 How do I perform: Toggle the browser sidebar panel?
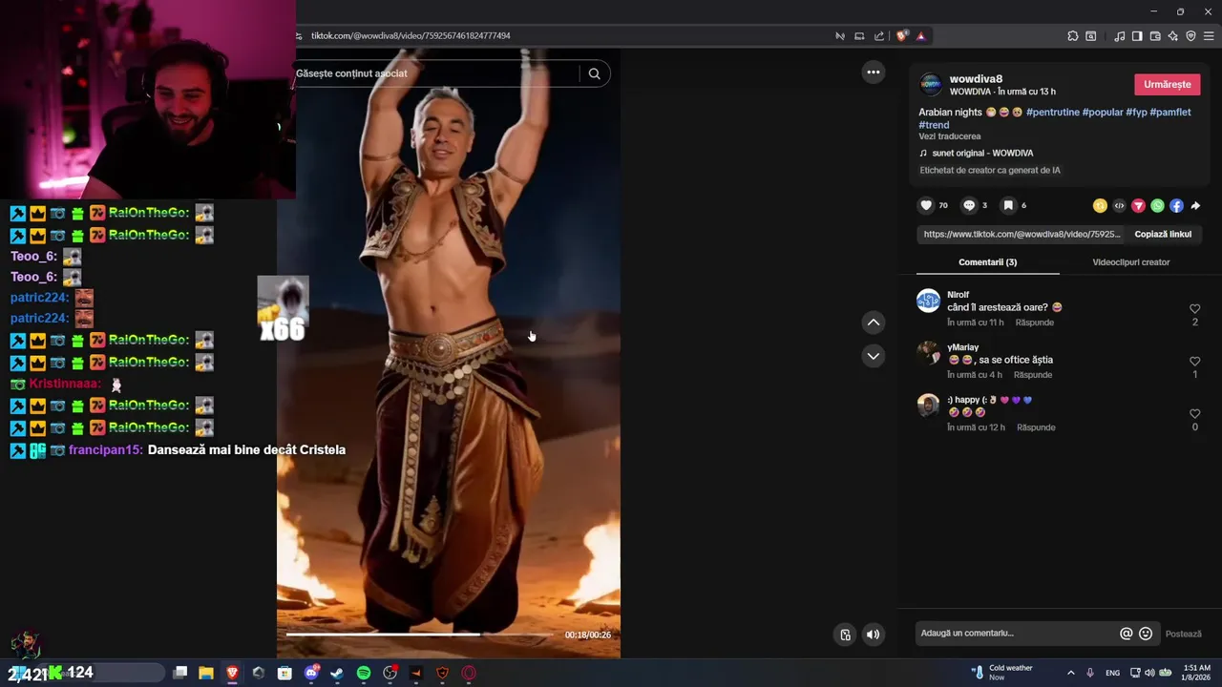(1137, 36)
